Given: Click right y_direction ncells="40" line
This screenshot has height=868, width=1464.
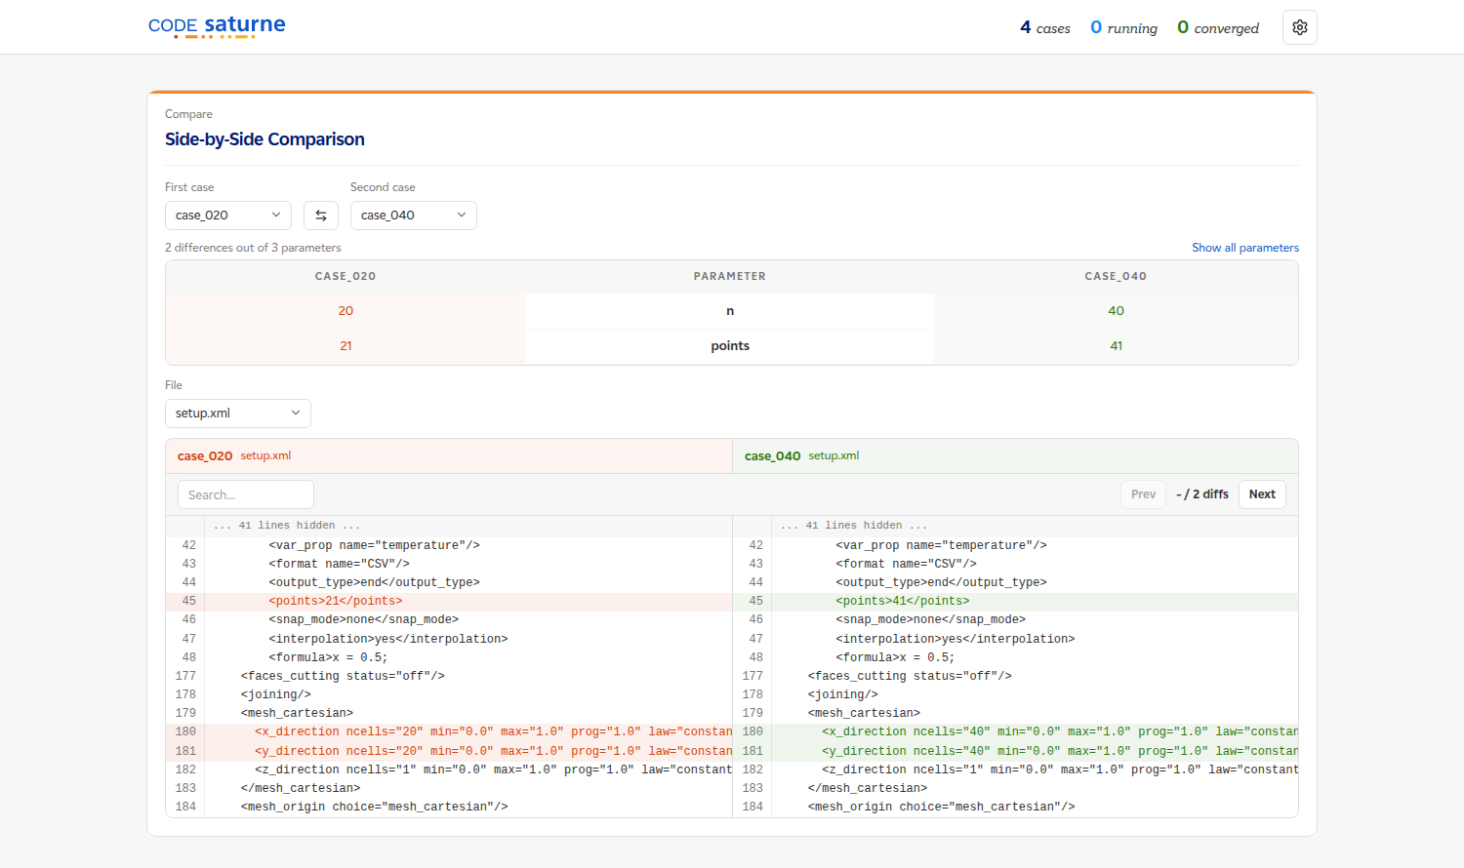Looking at the screenshot, I should [1015, 751].
